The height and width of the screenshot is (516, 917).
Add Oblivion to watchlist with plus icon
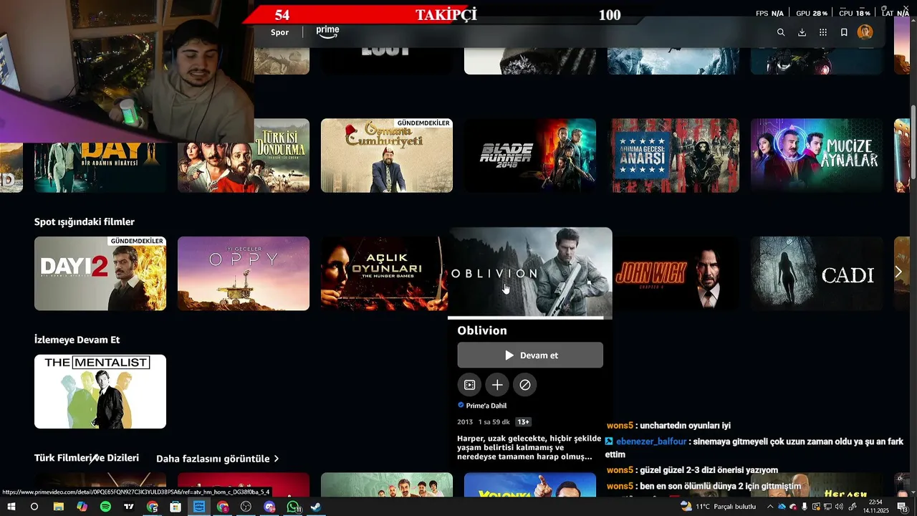(x=497, y=385)
